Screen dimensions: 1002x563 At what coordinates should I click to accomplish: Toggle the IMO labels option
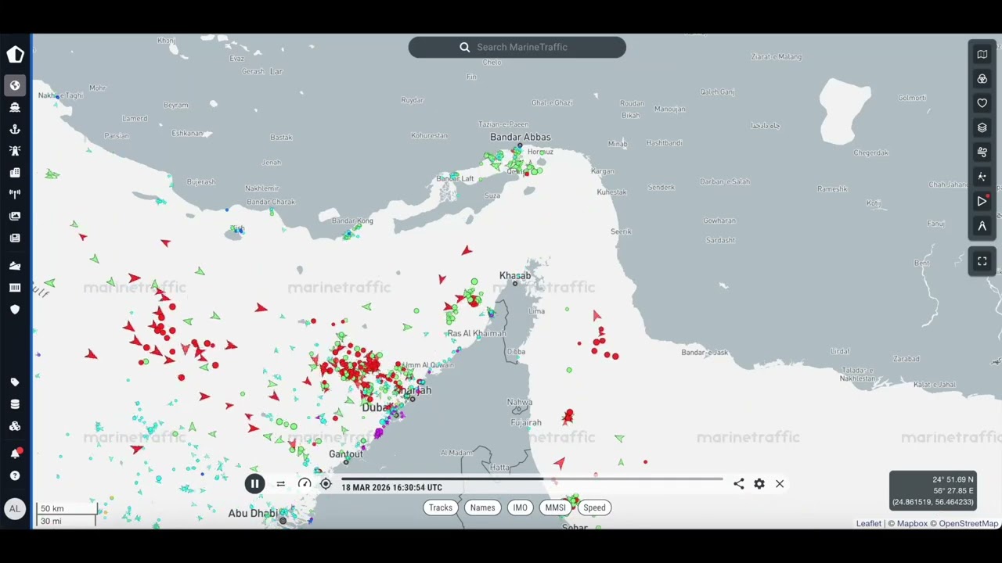(x=520, y=507)
